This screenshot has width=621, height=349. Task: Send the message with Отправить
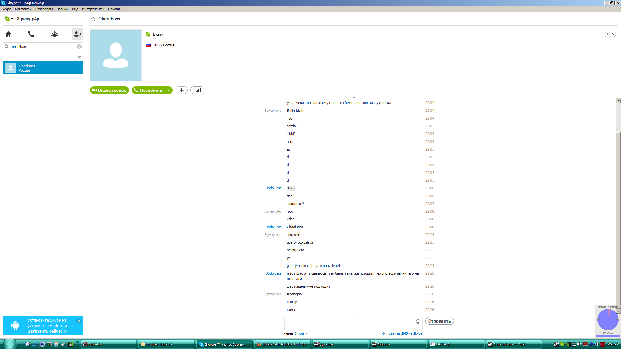click(x=440, y=321)
